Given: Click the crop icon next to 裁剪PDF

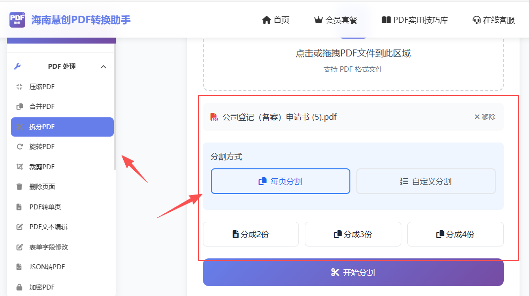Looking at the screenshot, I should [x=20, y=167].
